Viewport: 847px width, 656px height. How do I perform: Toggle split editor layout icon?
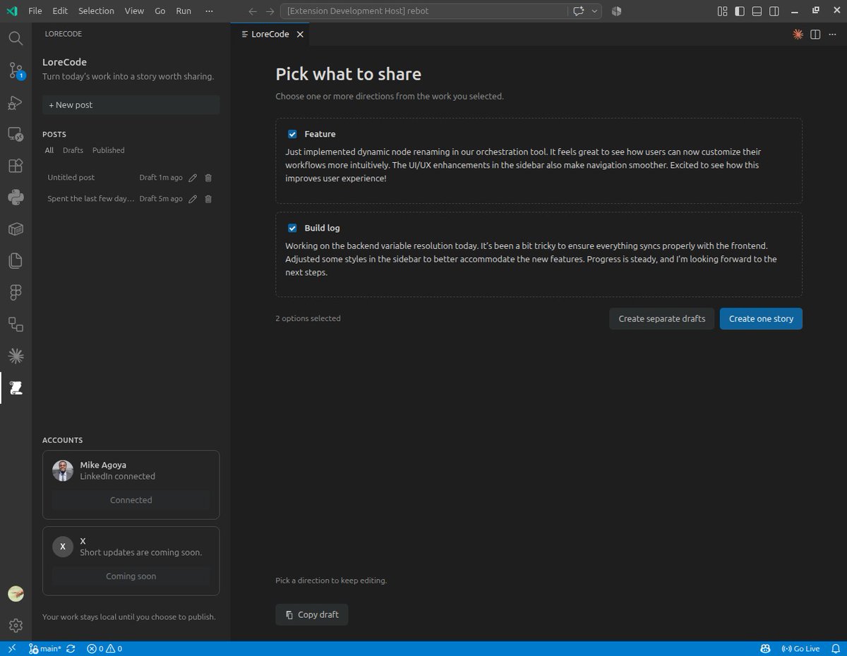point(815,34)
